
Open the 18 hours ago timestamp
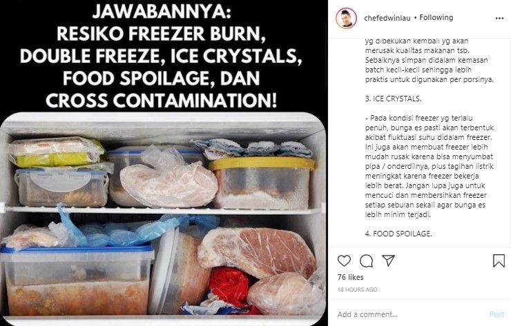357,289
